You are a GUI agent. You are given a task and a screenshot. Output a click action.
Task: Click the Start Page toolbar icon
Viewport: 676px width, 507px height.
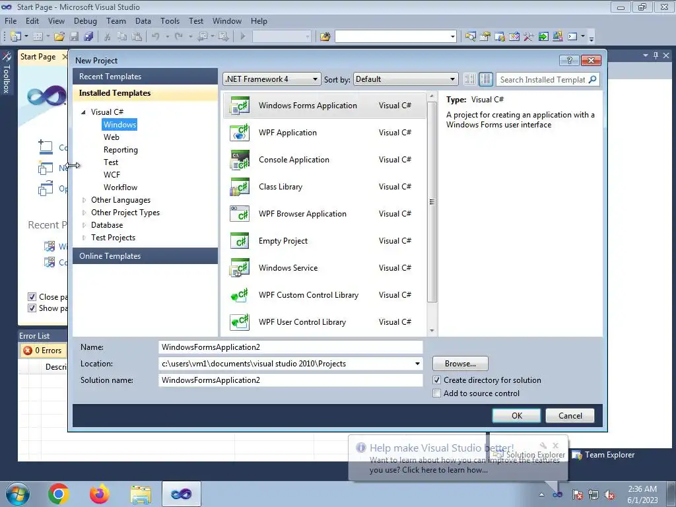[x=543, y=37]
